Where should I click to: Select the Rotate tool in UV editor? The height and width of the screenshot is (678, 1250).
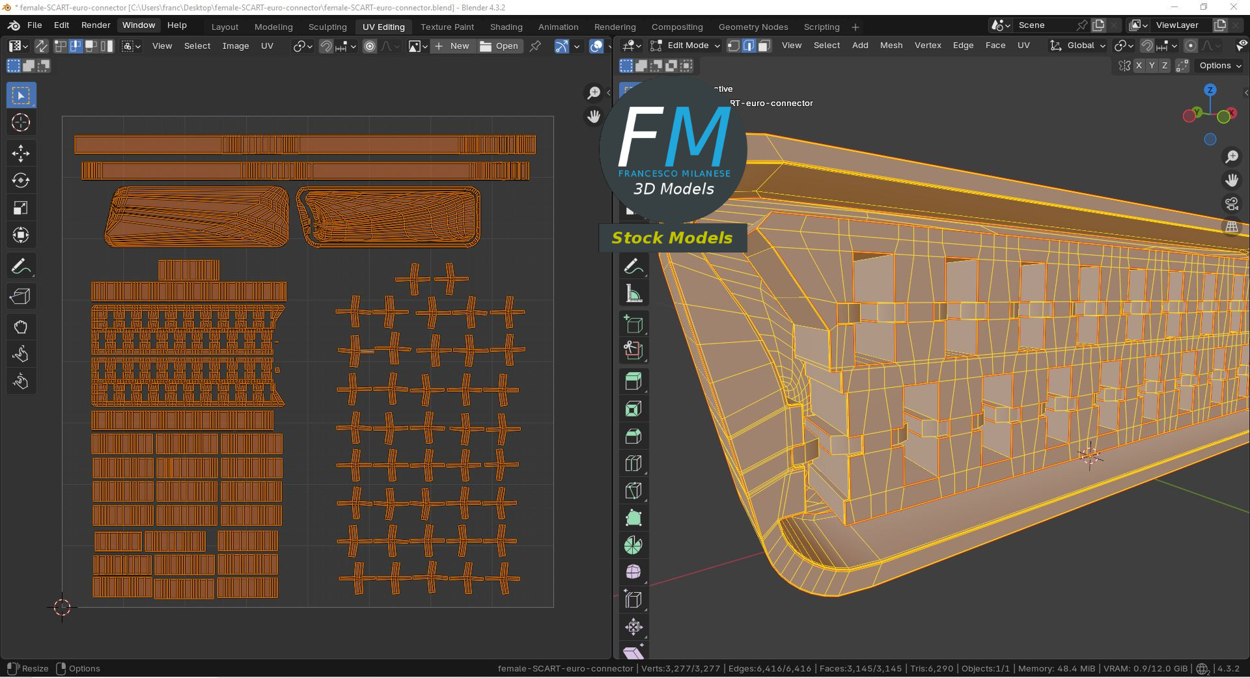pos(21,181)
